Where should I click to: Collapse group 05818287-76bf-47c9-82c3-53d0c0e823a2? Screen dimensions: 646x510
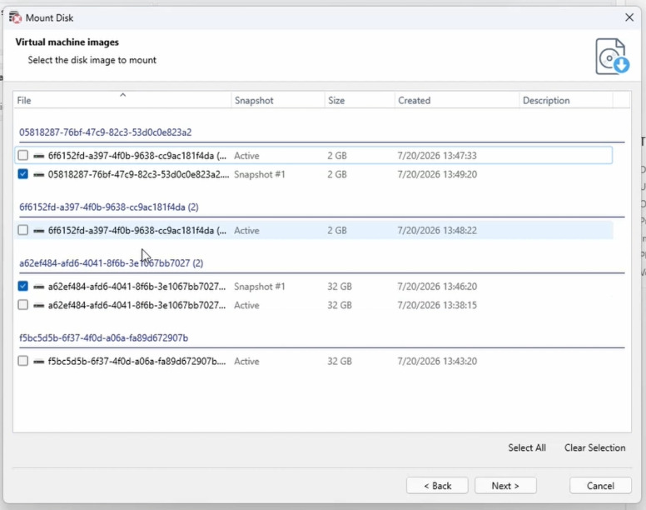[x=106, y=132]
